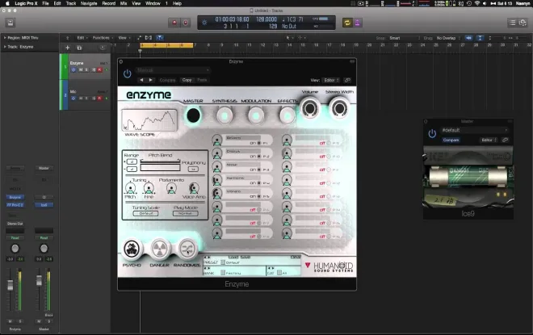The image size is (533, 335).
Task: Click the Record button in the transport
Action: pyautogui.click(x=174, y=23)
